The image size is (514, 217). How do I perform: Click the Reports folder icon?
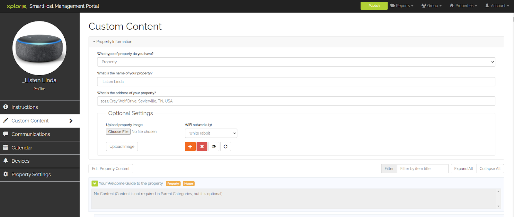click(393, 6)
